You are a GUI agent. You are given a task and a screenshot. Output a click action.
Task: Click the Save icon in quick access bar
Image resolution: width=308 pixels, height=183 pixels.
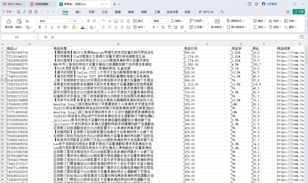point(19,12)
